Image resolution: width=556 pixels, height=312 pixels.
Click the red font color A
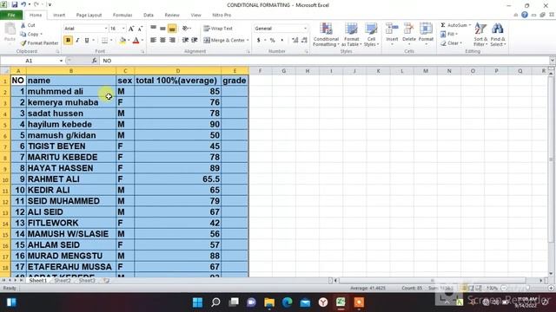[136, 41]
